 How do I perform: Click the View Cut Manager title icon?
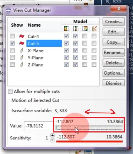pos(9,10)
